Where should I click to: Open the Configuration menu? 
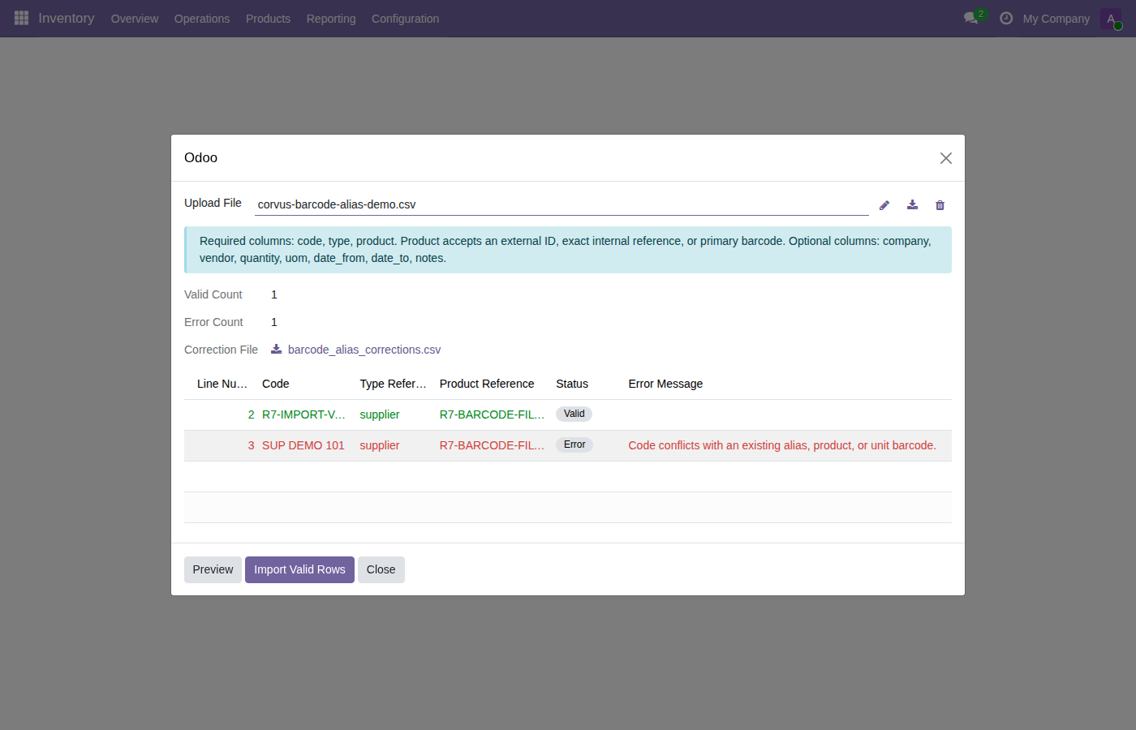405,19
